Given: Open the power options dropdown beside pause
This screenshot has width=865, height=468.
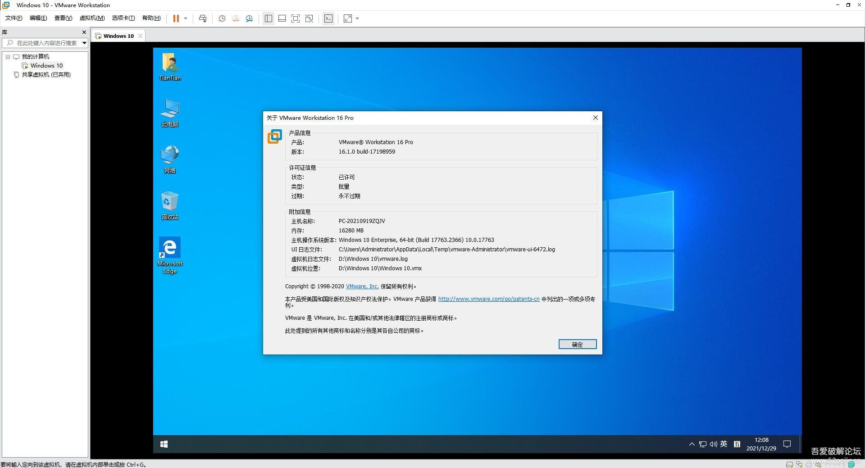Looking at the screenshot, I should pos(186,18).
